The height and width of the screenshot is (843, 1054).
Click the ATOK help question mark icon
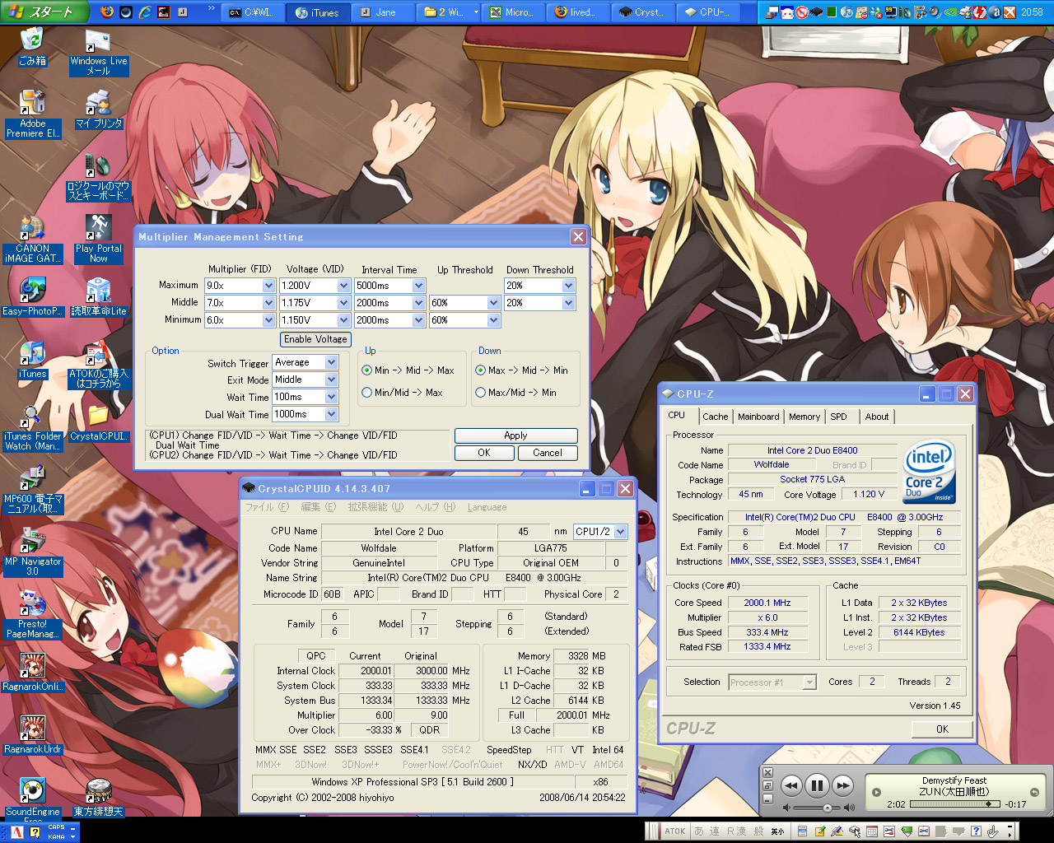[976, 831]
